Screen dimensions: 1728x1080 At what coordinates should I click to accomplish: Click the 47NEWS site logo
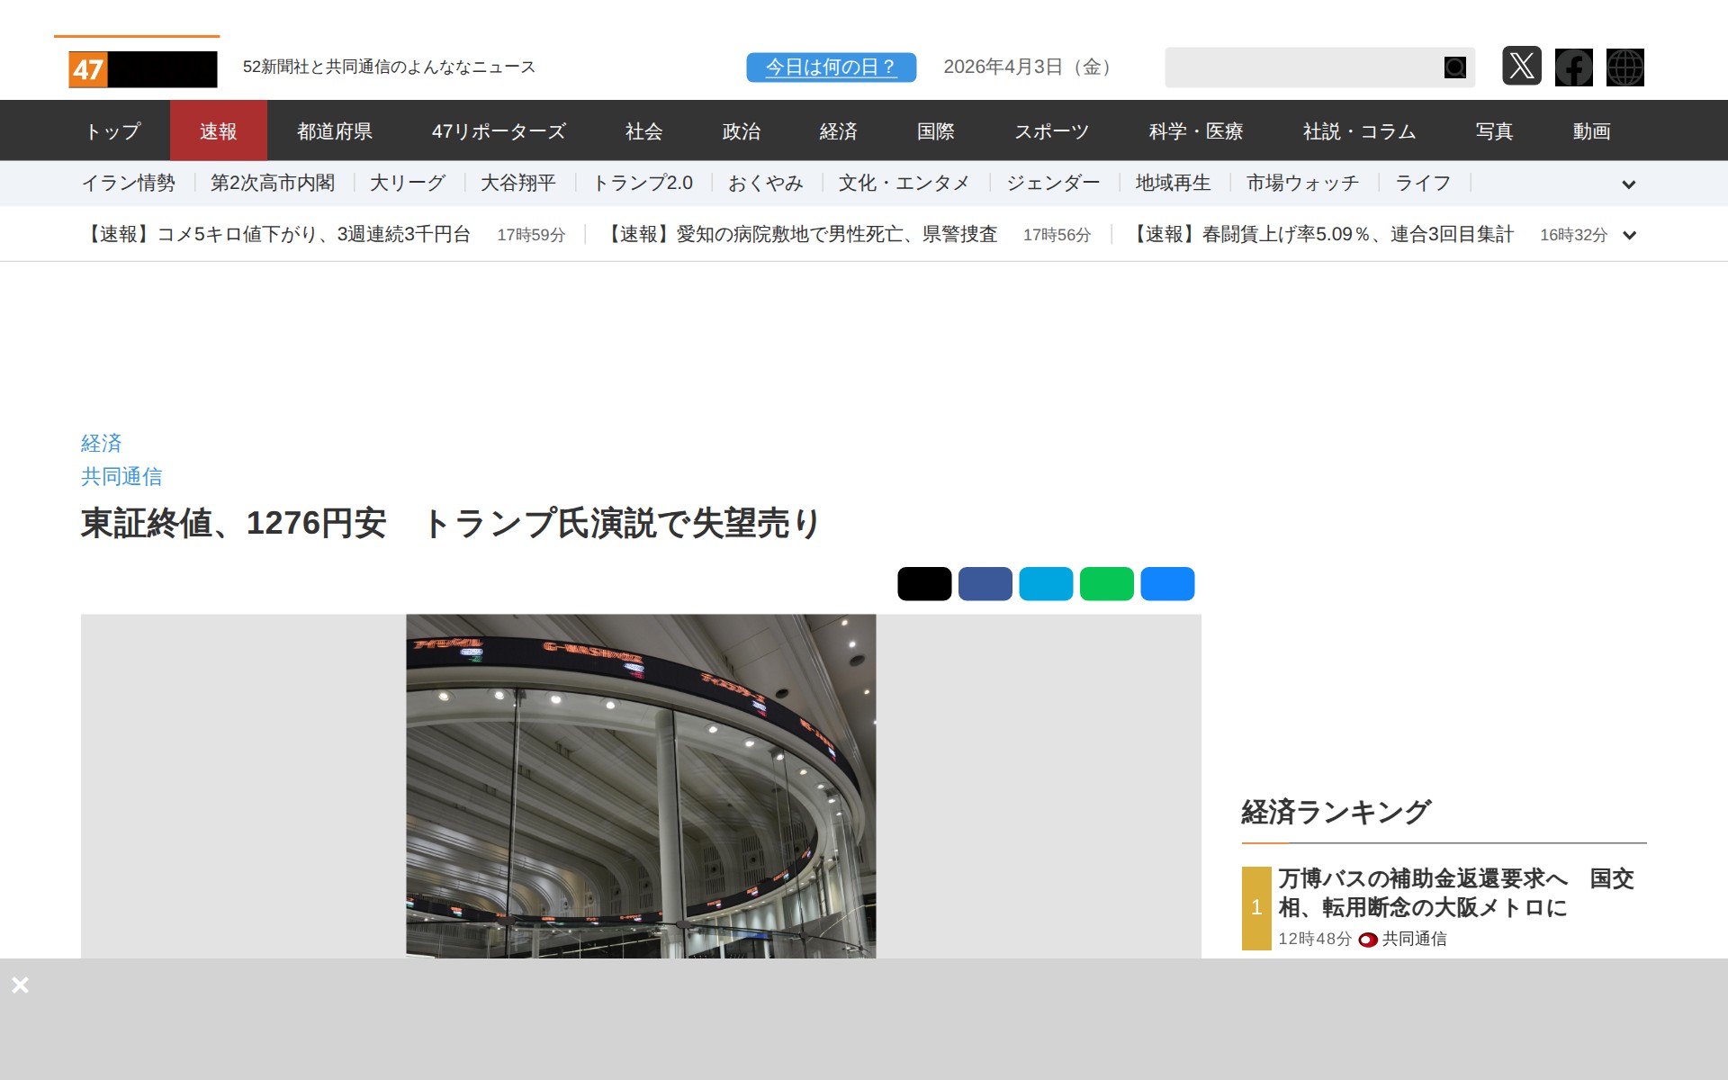(x=142, y=69)
